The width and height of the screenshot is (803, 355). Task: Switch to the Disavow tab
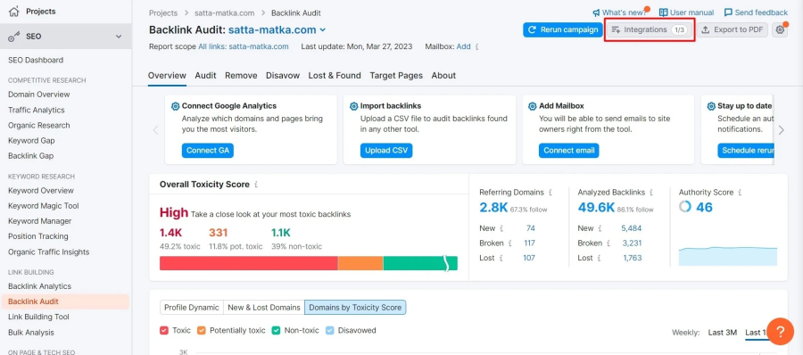click(x=283, y=75)
